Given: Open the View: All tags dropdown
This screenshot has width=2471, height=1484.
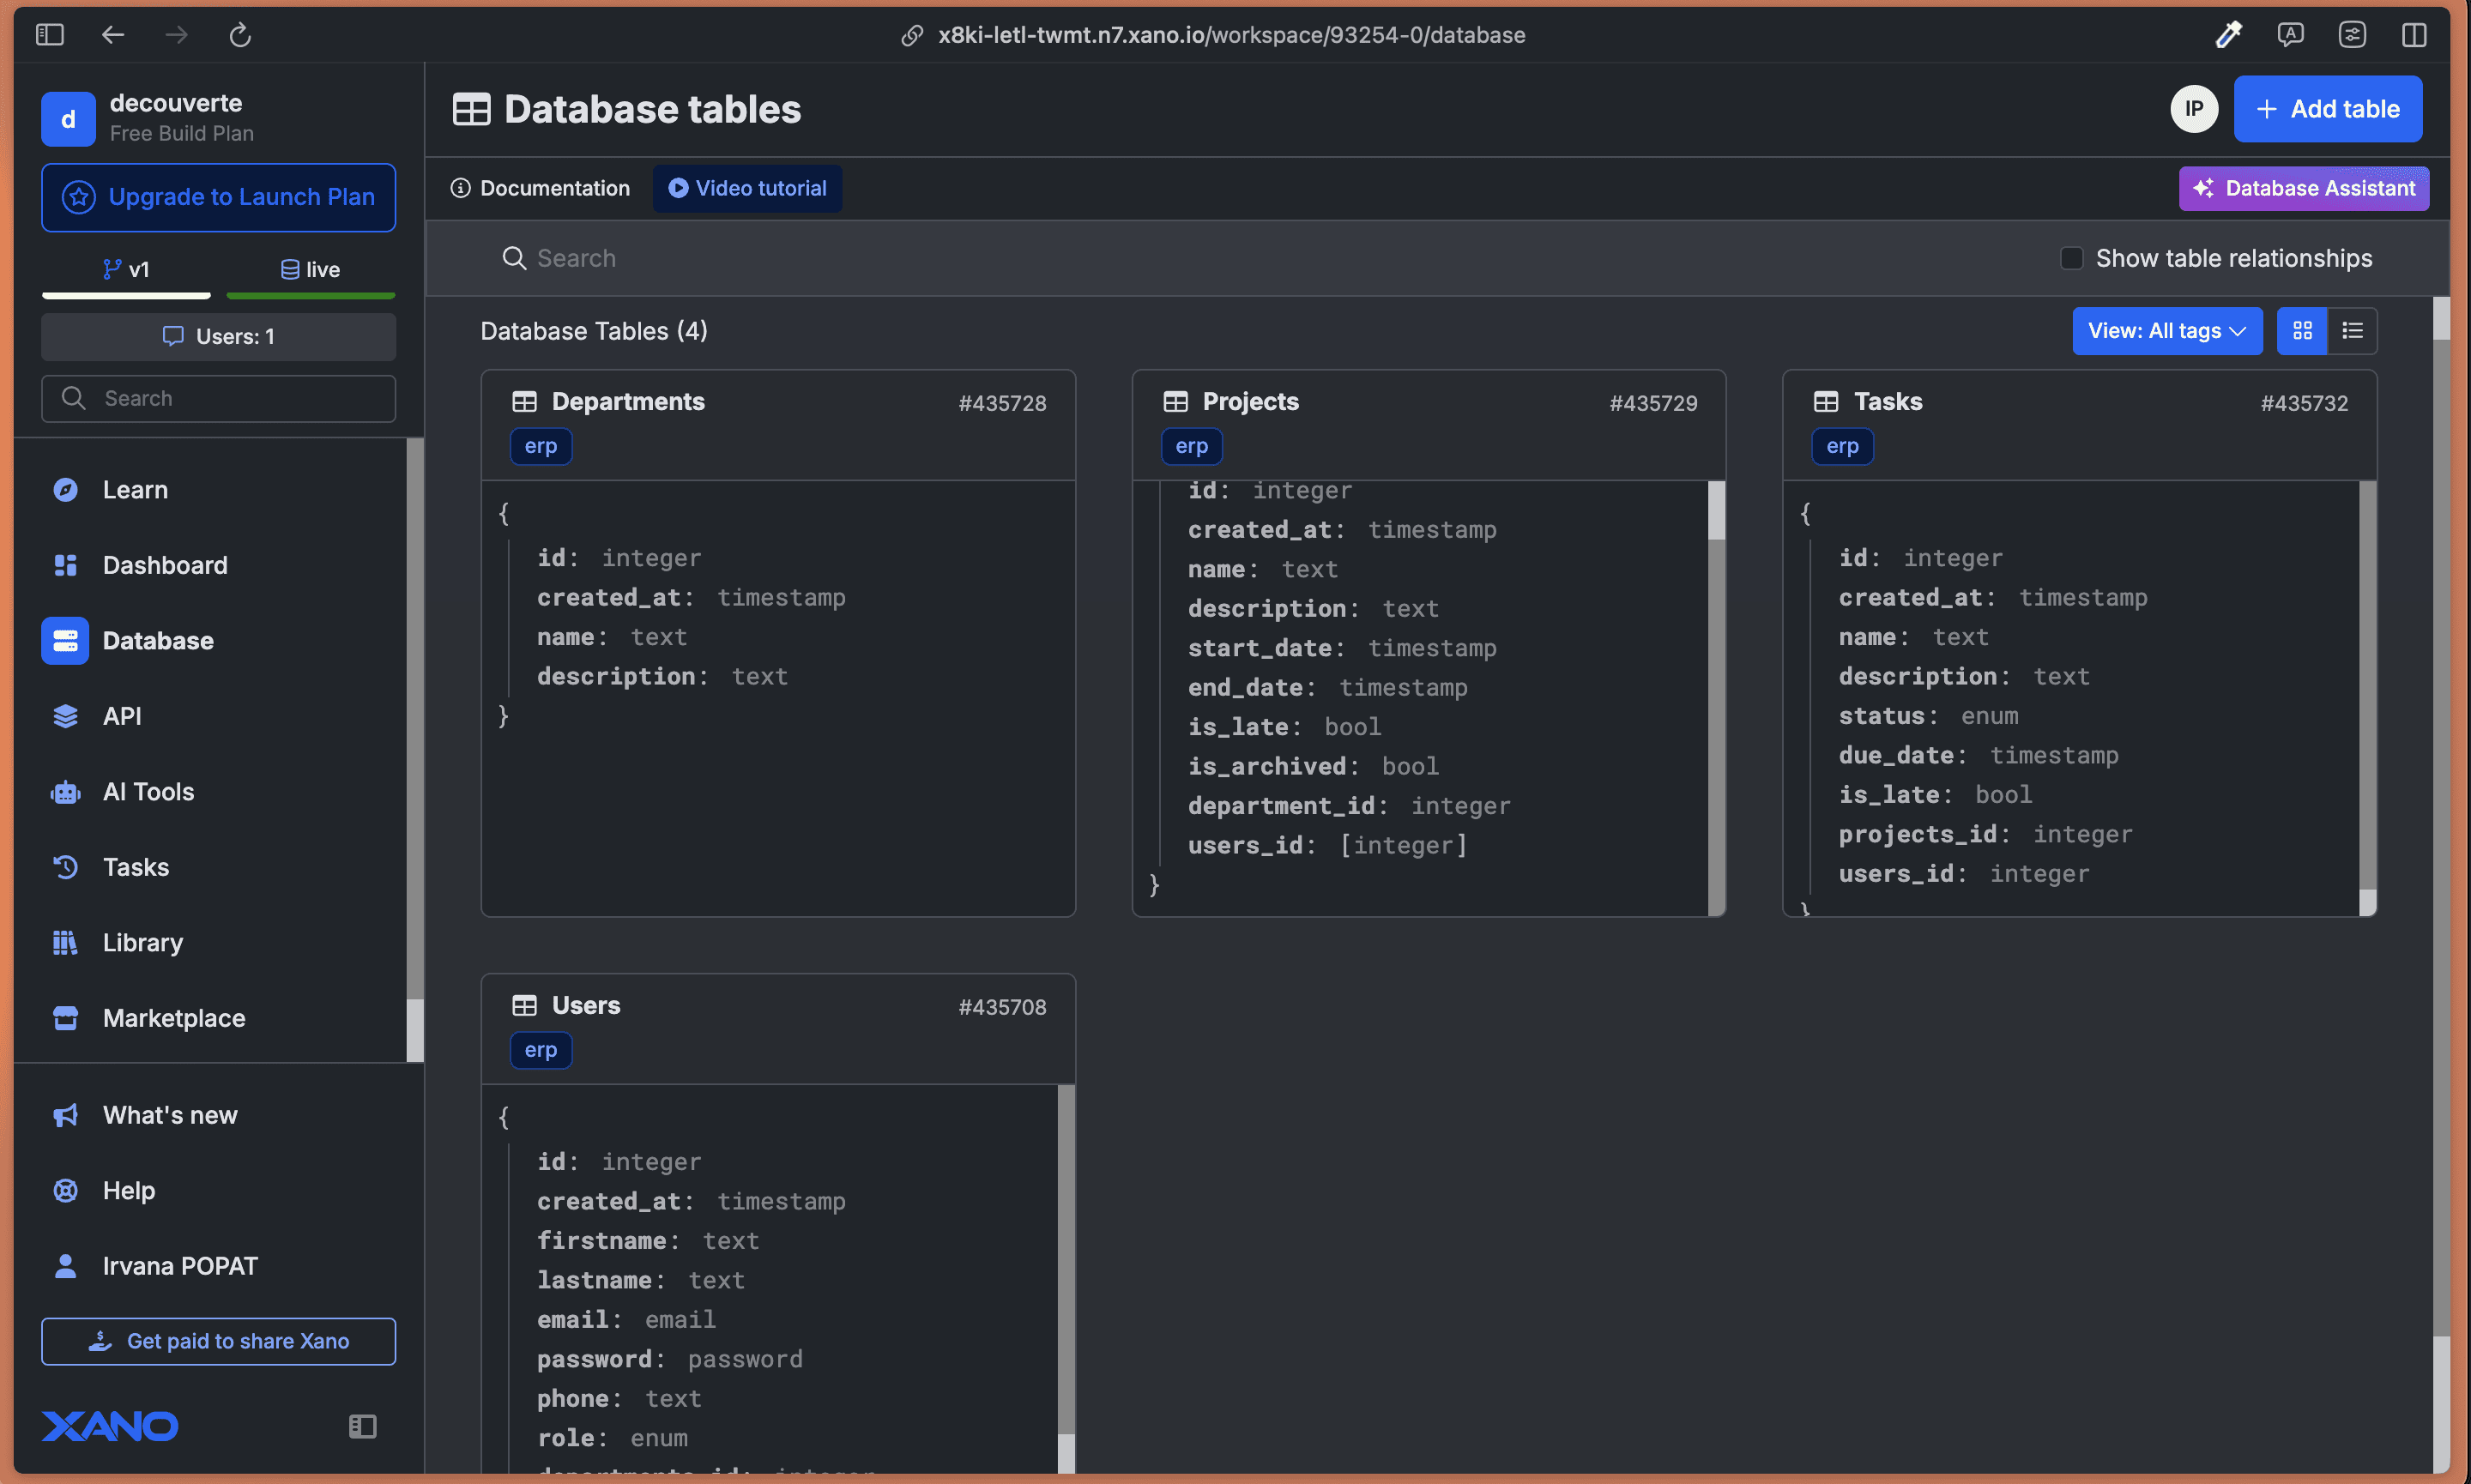Looking at the screenshot, I should (x=2167, y=331).
